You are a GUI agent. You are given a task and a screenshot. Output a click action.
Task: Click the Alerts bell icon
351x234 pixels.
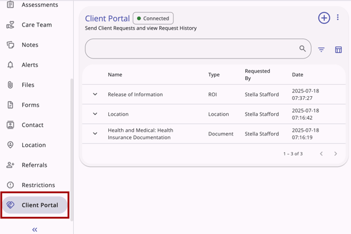tap(10, 65)
